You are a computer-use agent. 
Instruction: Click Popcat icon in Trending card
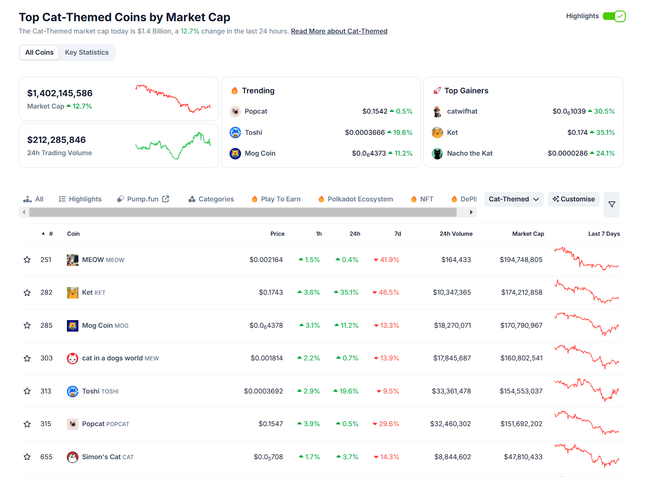coord(235,112)
